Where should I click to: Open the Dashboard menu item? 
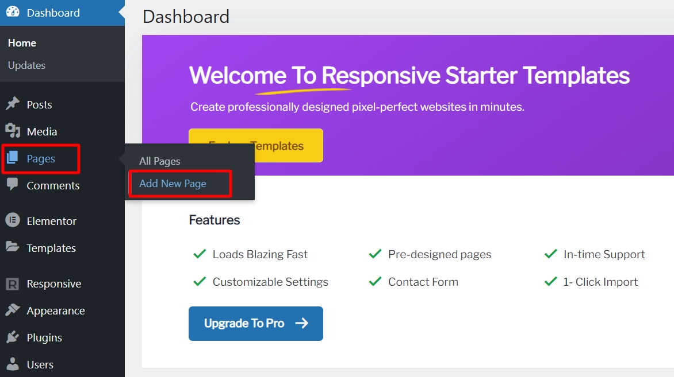(x=62, y=13)
